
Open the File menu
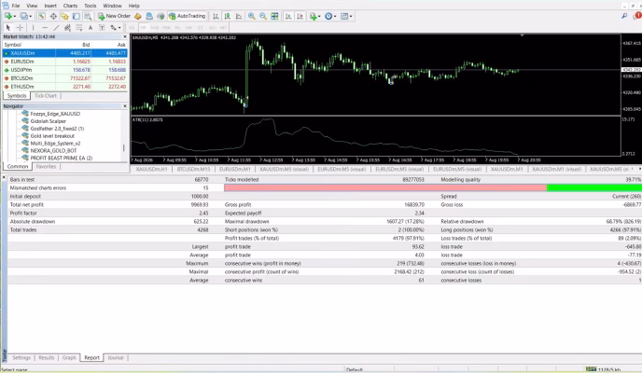pos(16,6)
